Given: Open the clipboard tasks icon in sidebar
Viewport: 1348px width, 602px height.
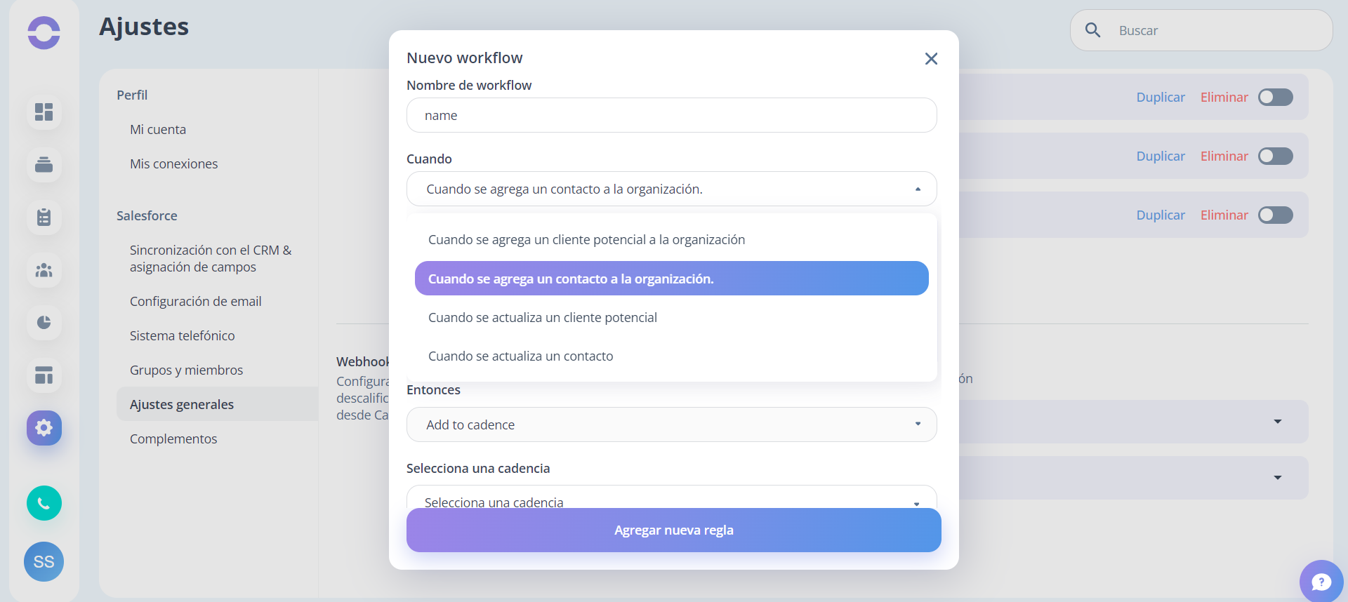Looking at the screenshot, I should coord(44,218).
